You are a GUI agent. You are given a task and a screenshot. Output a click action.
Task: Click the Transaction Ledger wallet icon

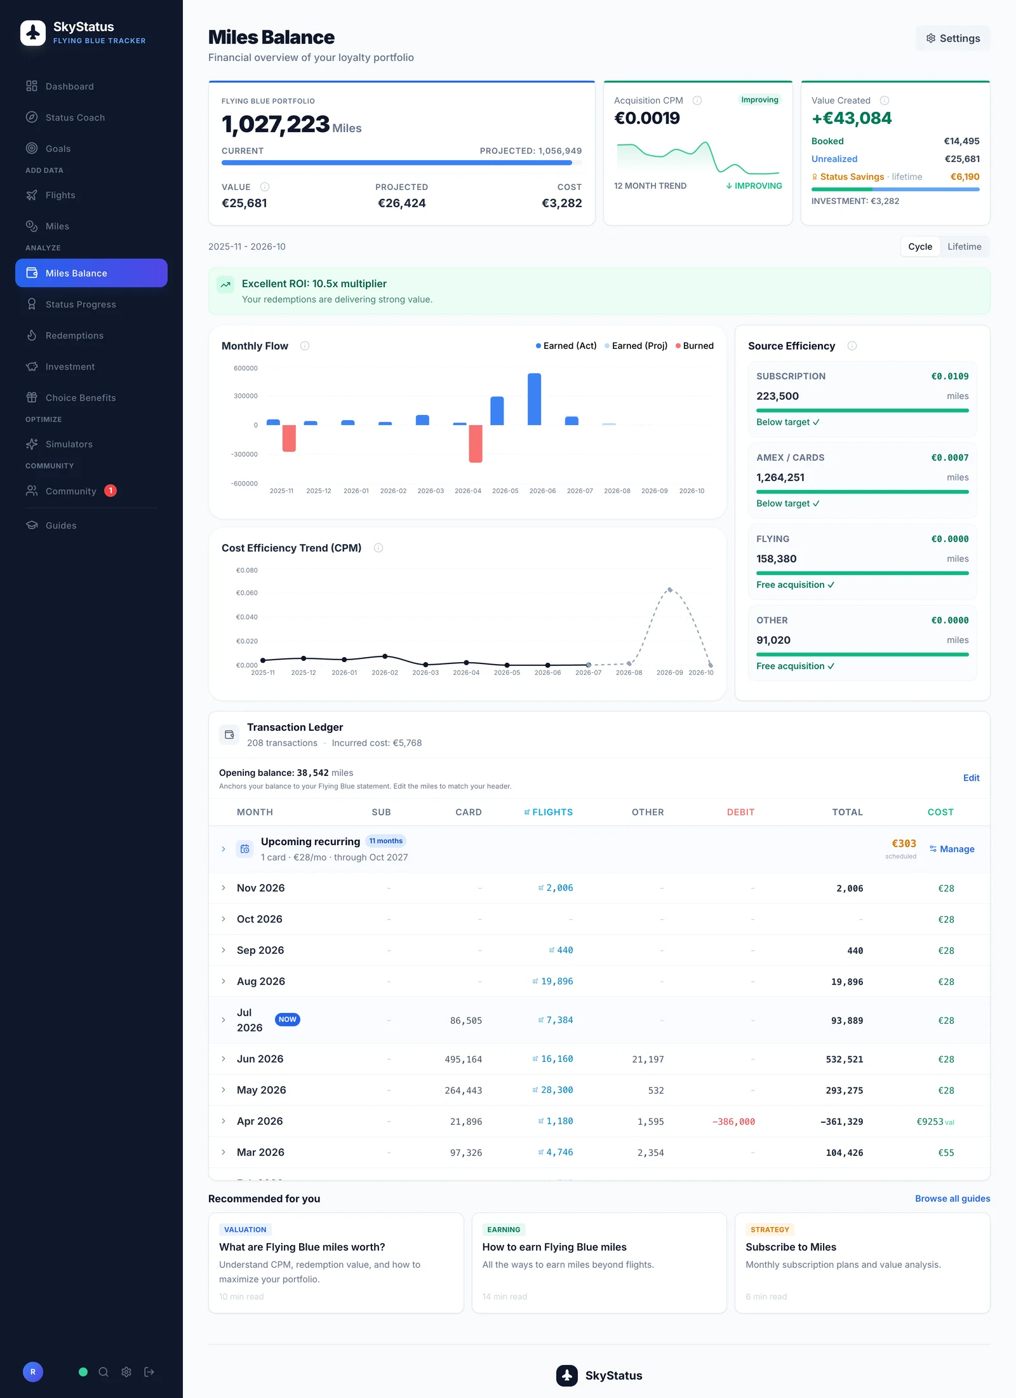pos(229,735)
